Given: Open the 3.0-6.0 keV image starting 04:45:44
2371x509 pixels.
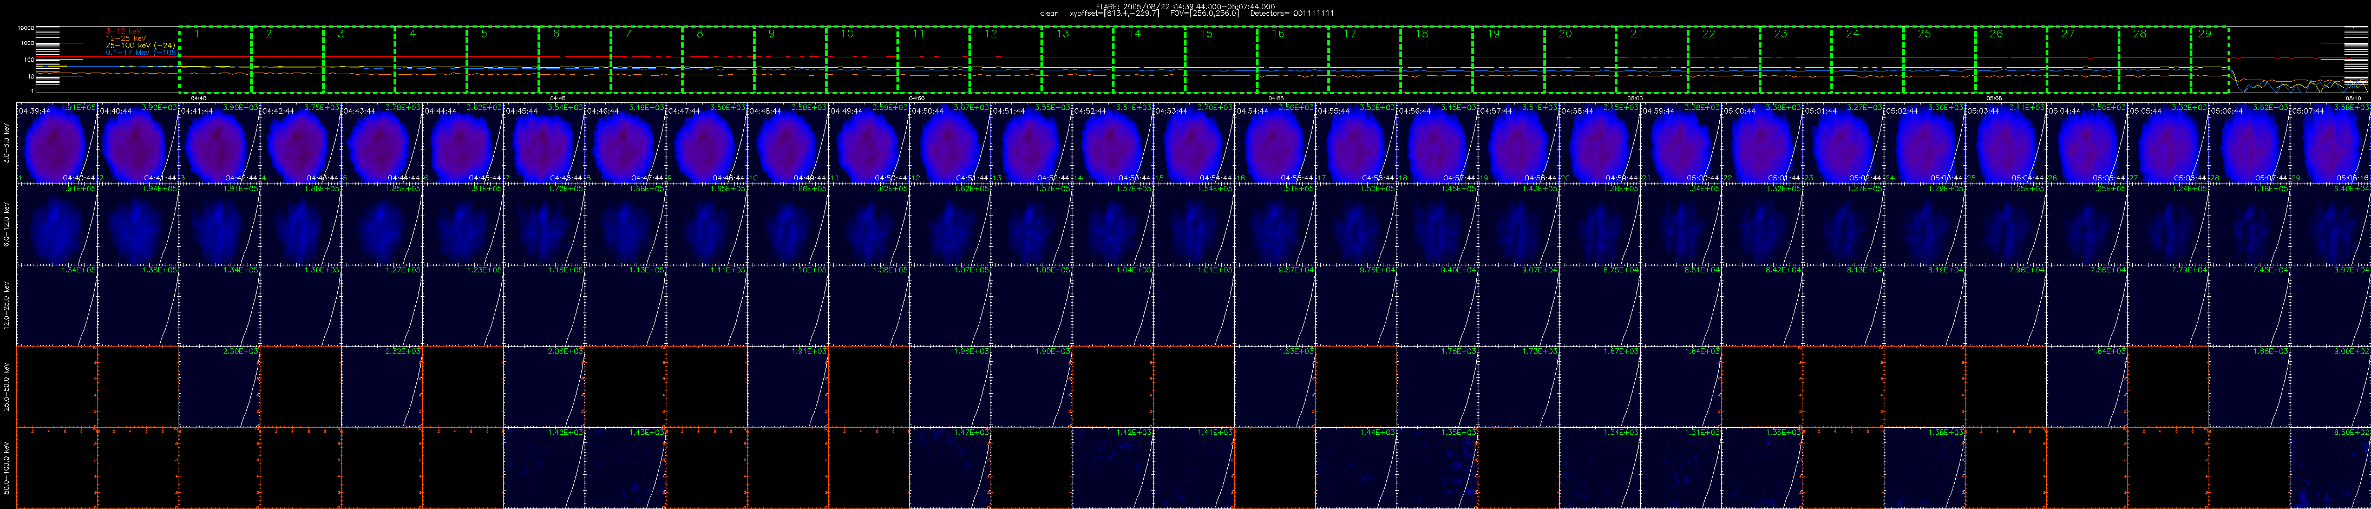Looking at the screenshot, I should pyautogui.click(x=544, y=142).
